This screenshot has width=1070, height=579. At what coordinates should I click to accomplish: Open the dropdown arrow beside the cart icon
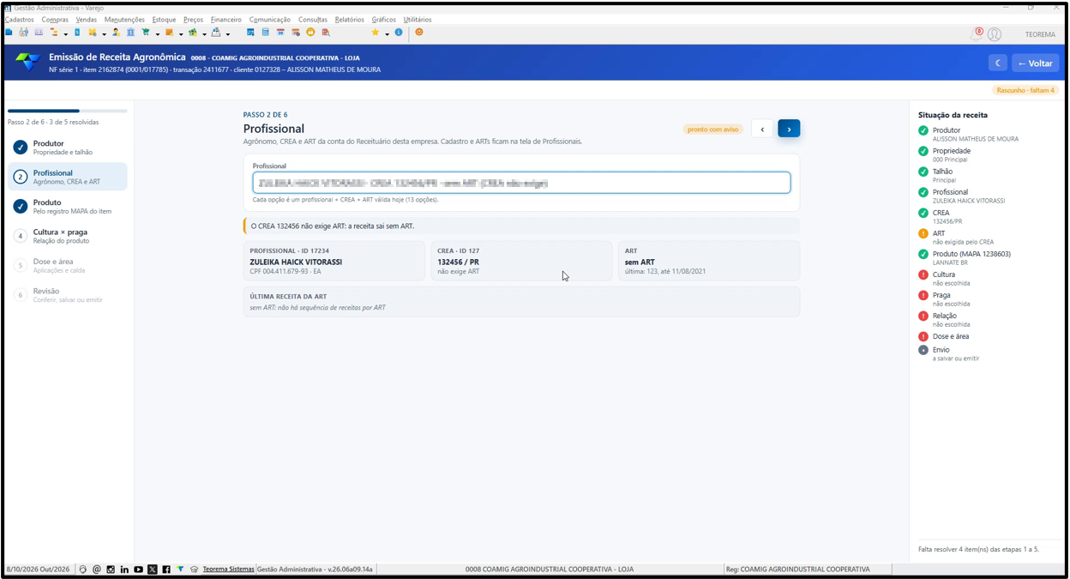[158, 34]
